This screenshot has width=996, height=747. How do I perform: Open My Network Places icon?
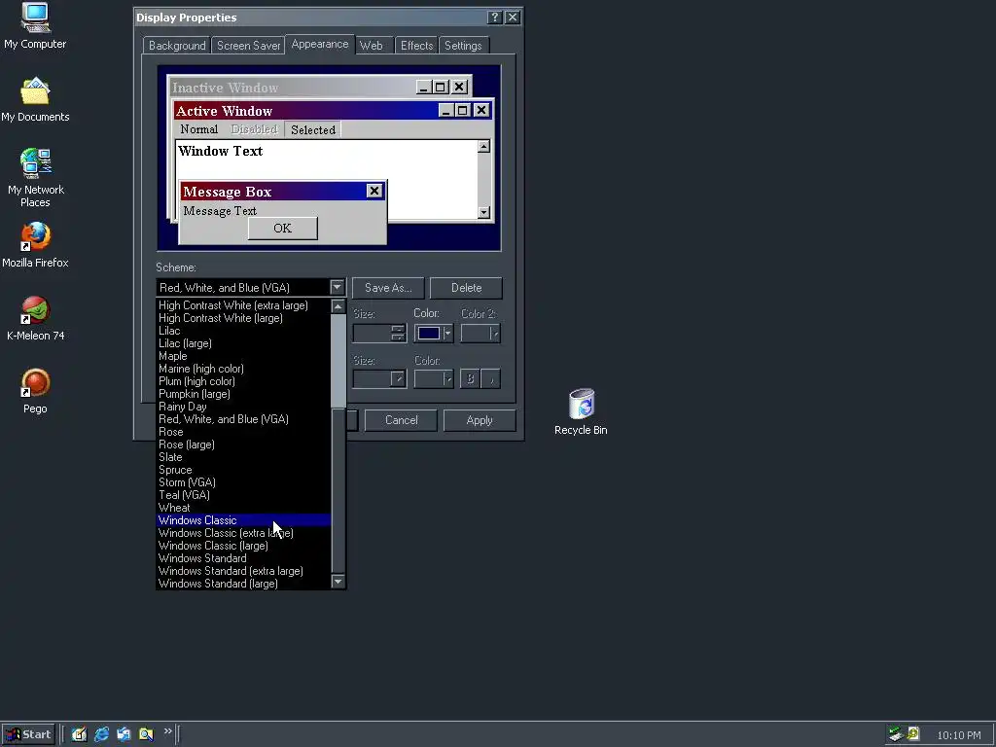pyautogui.click(x=35, y=178)
